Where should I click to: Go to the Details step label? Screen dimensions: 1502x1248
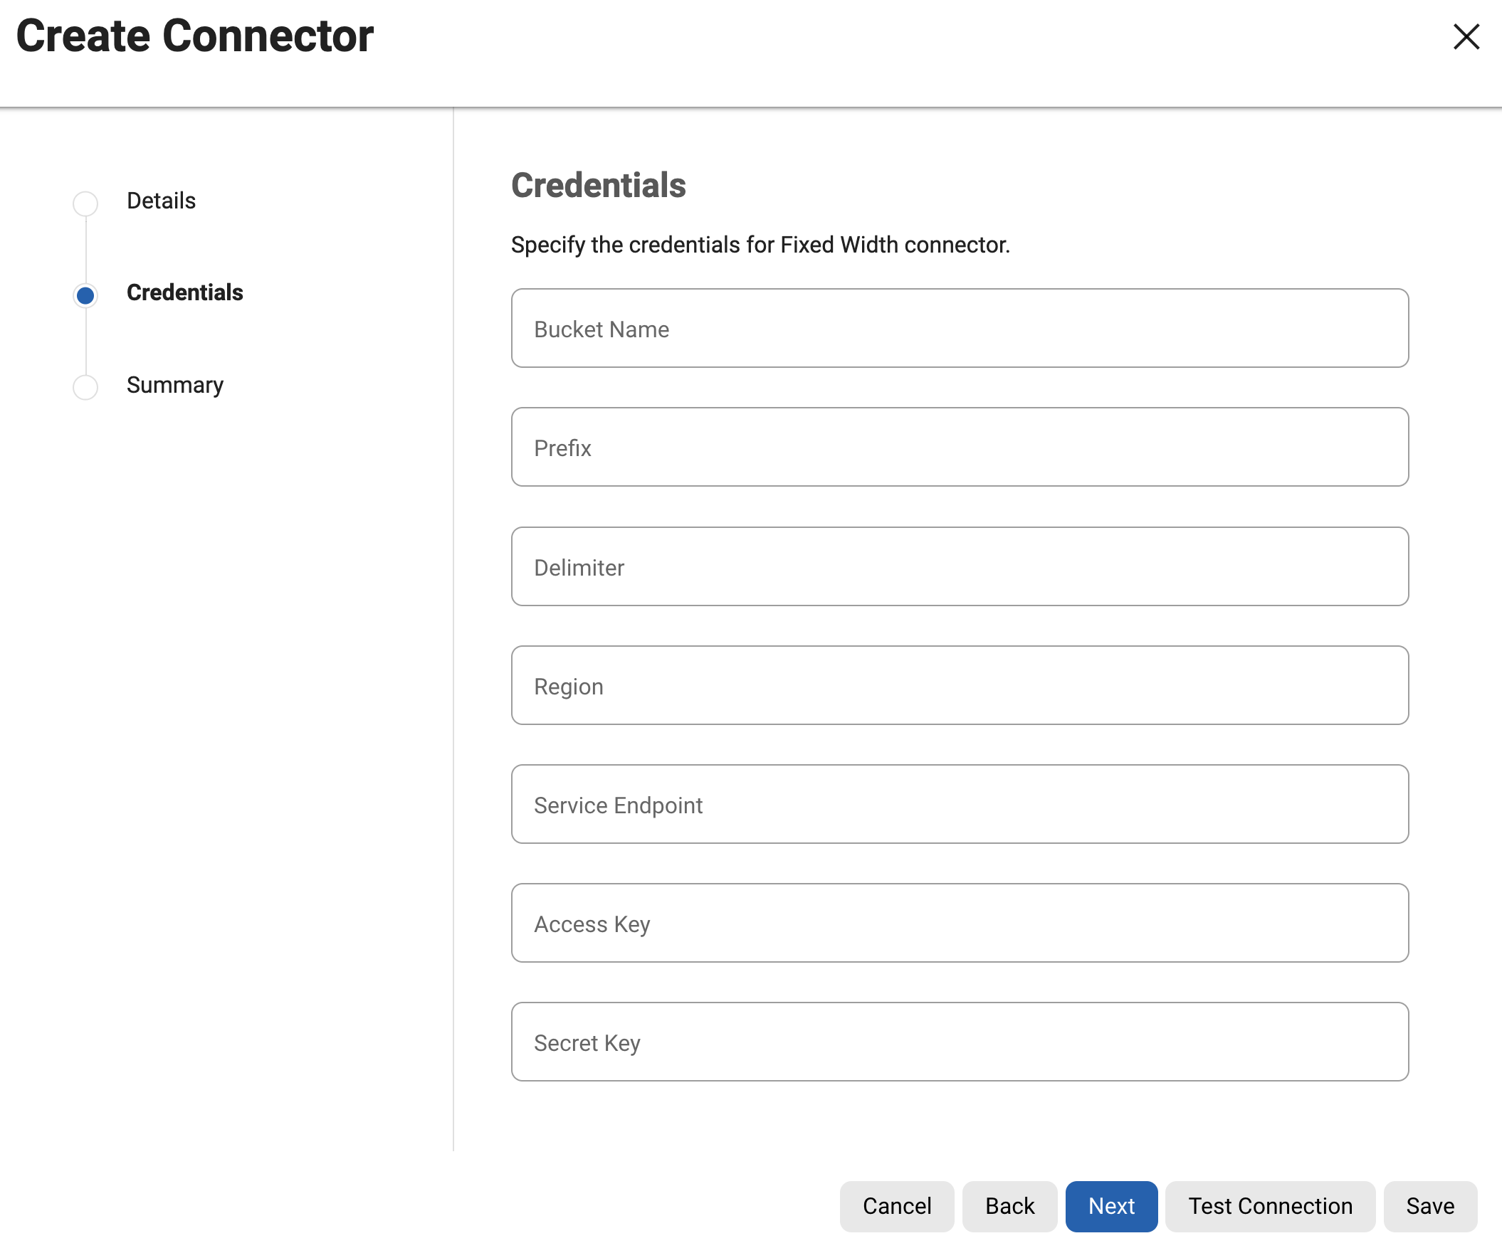coord(161,201)
